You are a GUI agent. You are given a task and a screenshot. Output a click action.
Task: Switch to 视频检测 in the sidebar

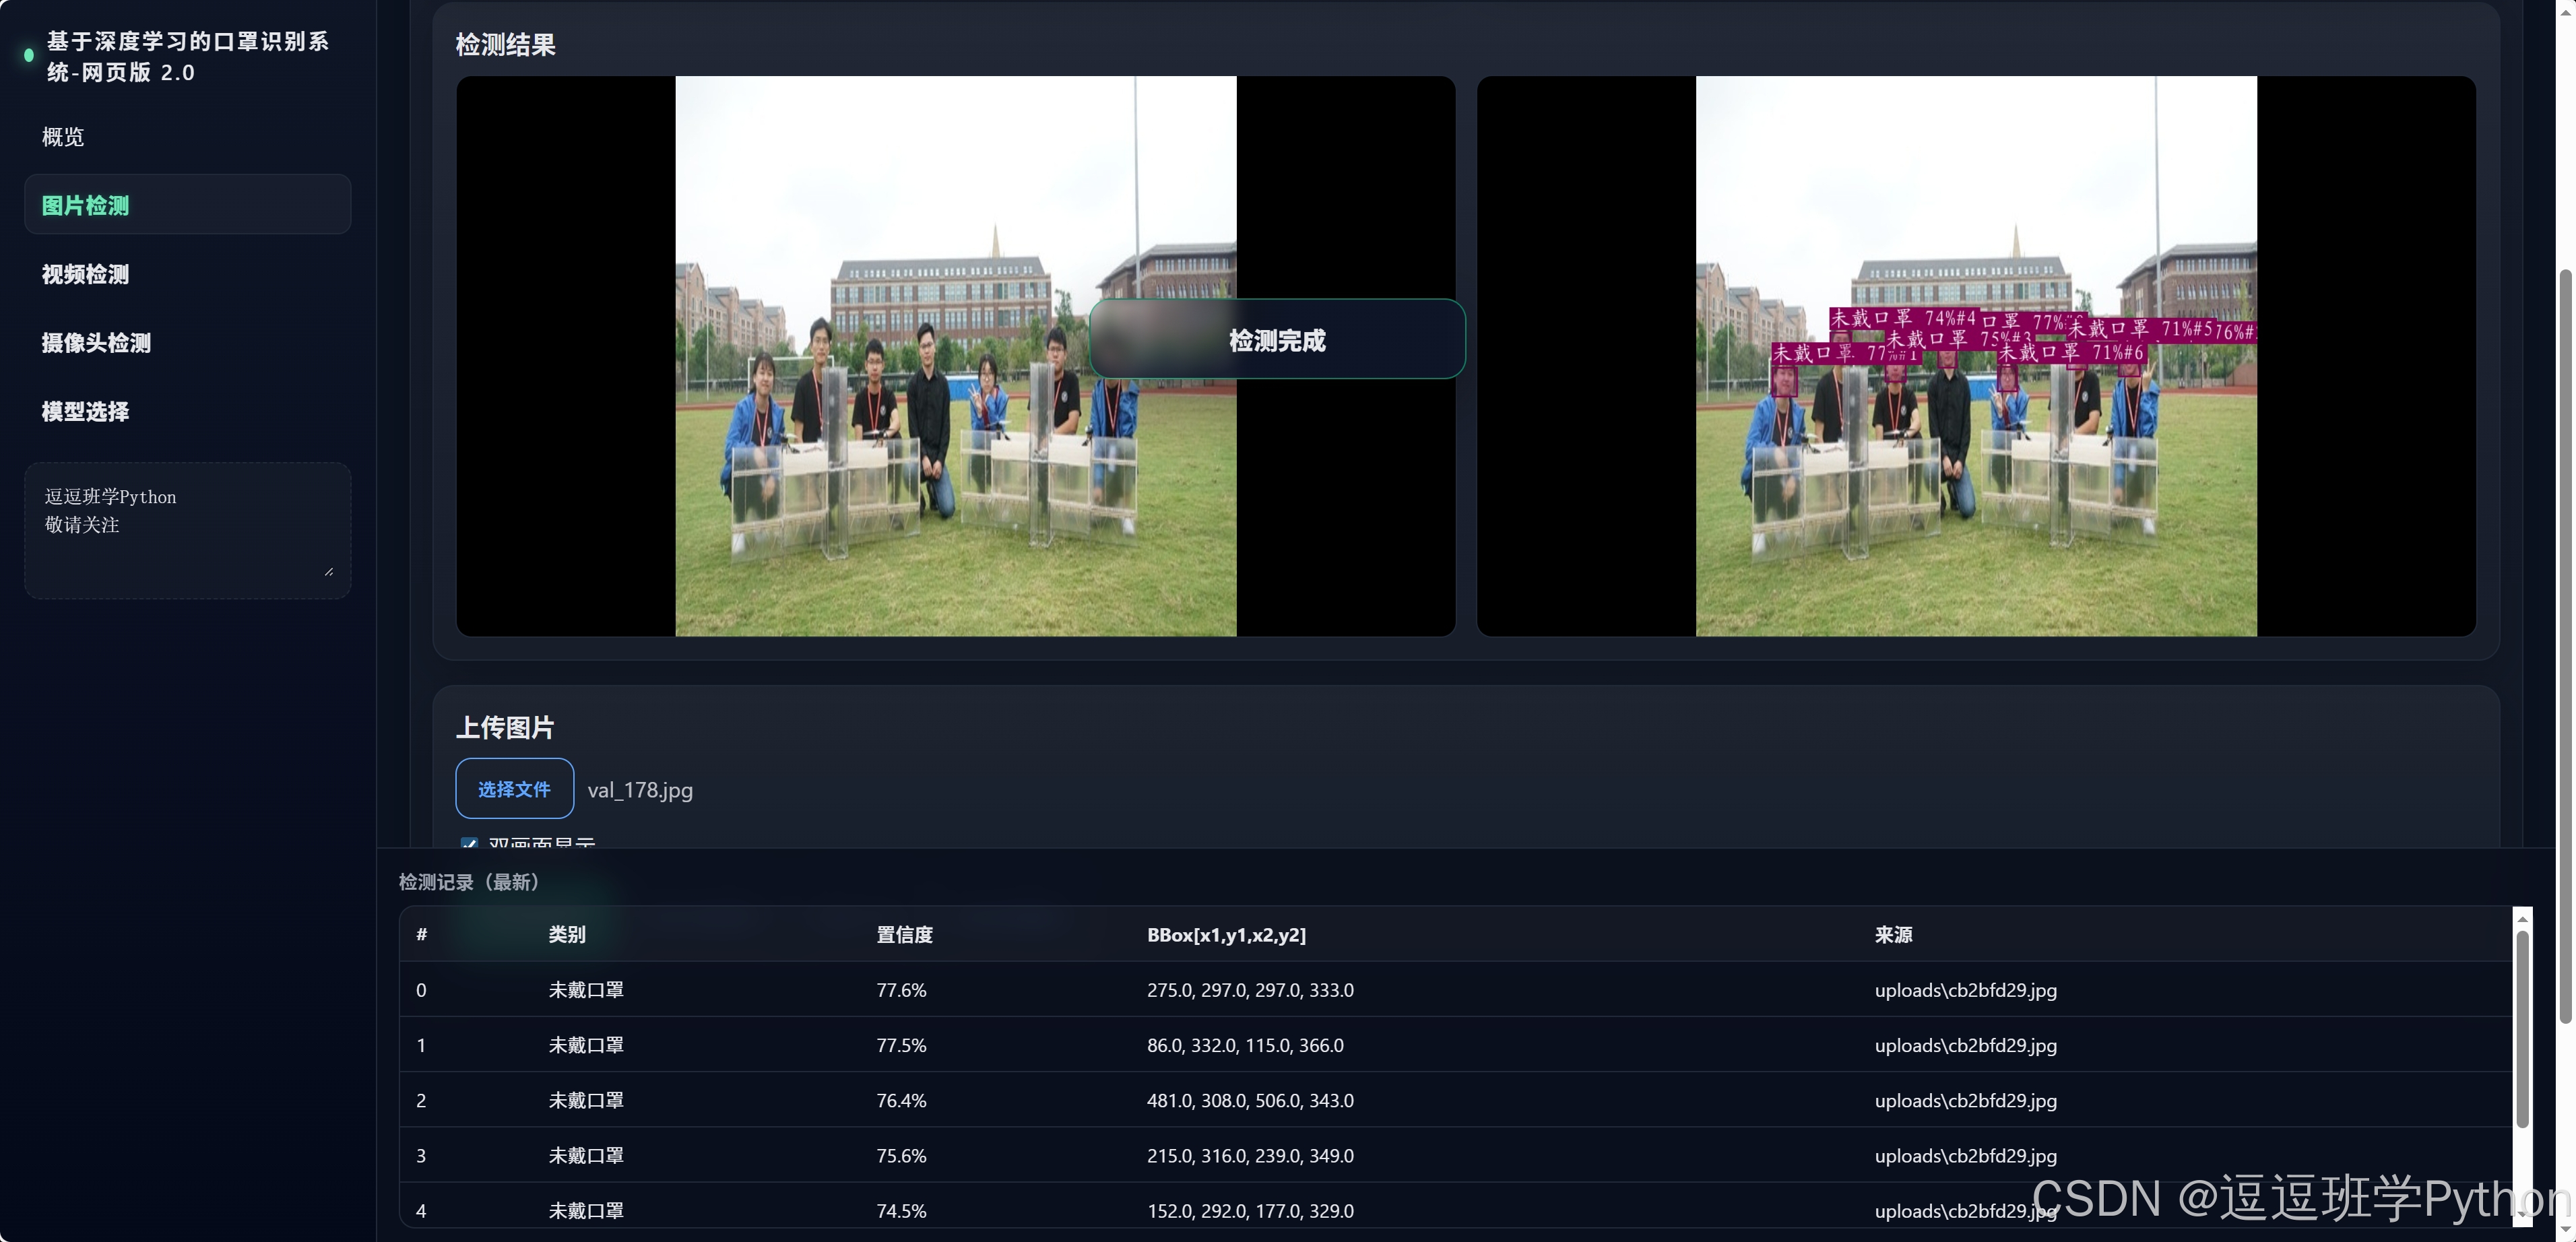coord(85,274)
